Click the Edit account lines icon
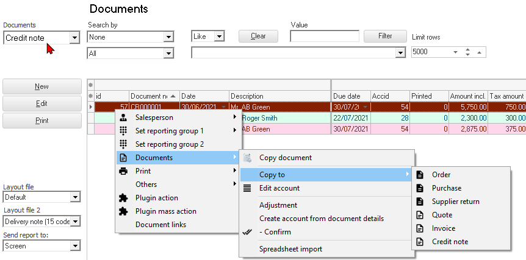The height and width of the screenshot is (260, 526). 247,188
